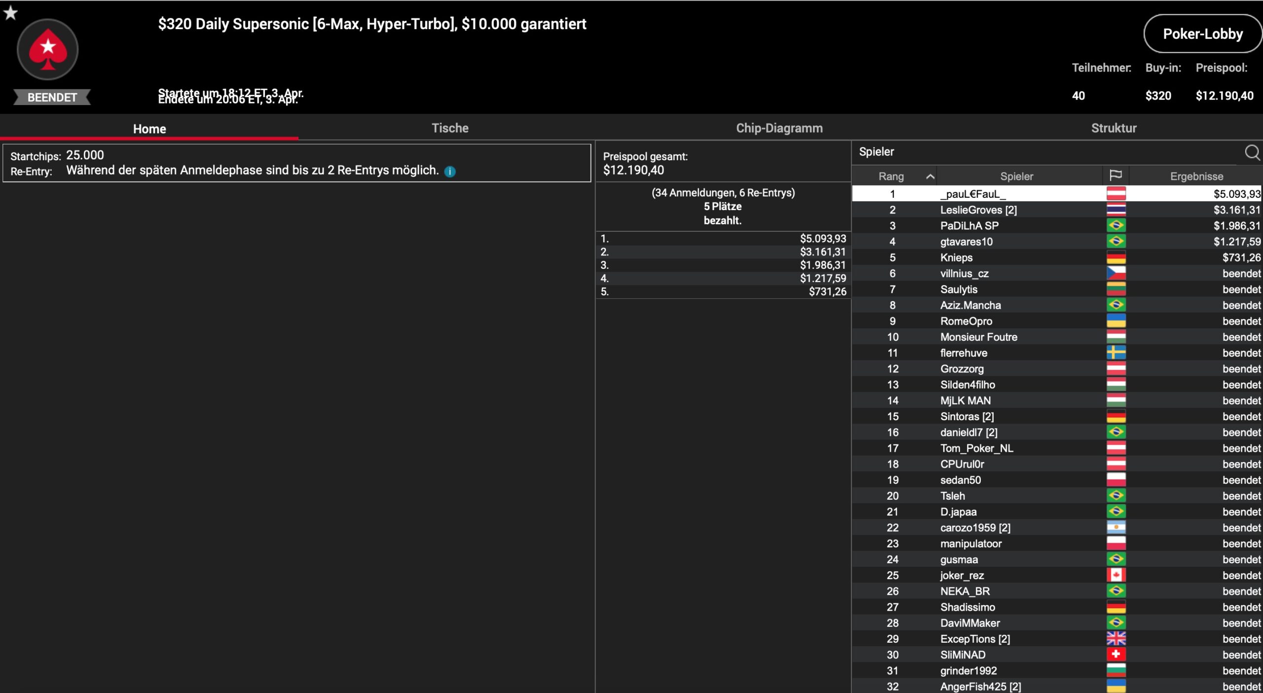This screenshot has height=693, width=1263.
Task: Sort by the Ergebnisse column header
Action: click(1196, 176)
